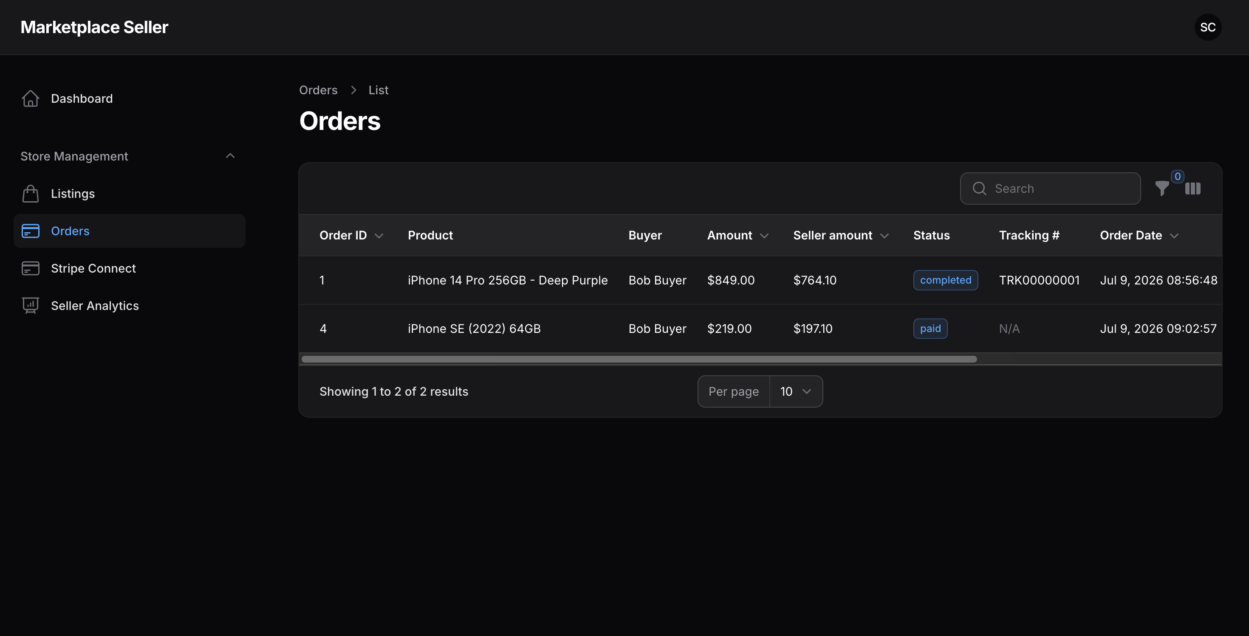The height and width of the screenshot is (636, 1249).
Task: Click order ID 1 cell
Action: coord(322,280)
